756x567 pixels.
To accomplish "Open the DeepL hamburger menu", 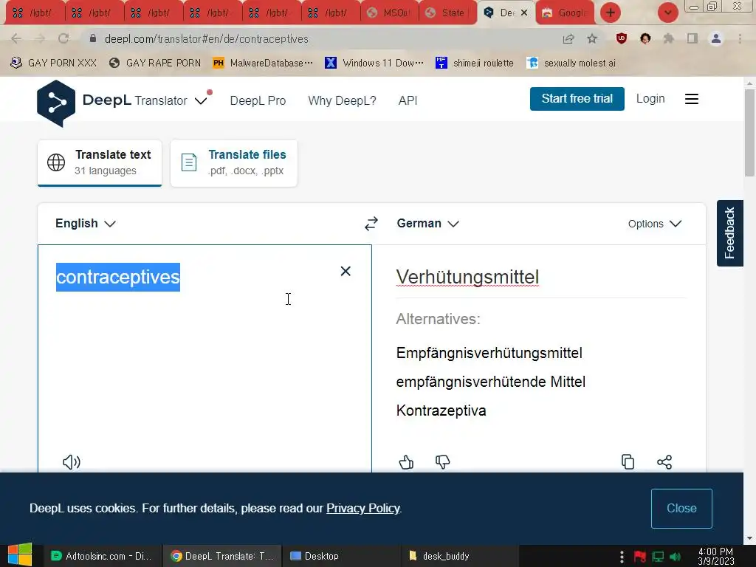I will (x=691, y=99).
